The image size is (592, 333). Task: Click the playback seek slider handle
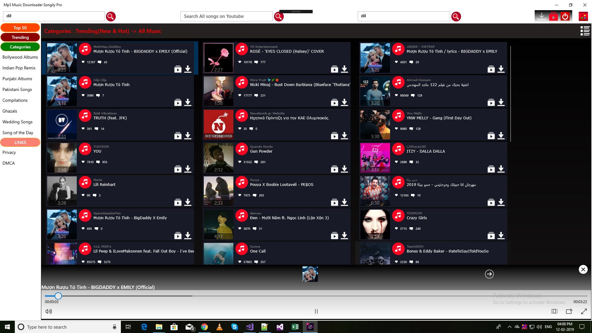[x=58, y=296]
